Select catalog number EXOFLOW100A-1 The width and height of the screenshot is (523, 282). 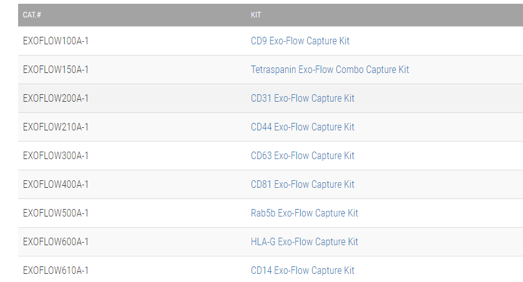56,41
